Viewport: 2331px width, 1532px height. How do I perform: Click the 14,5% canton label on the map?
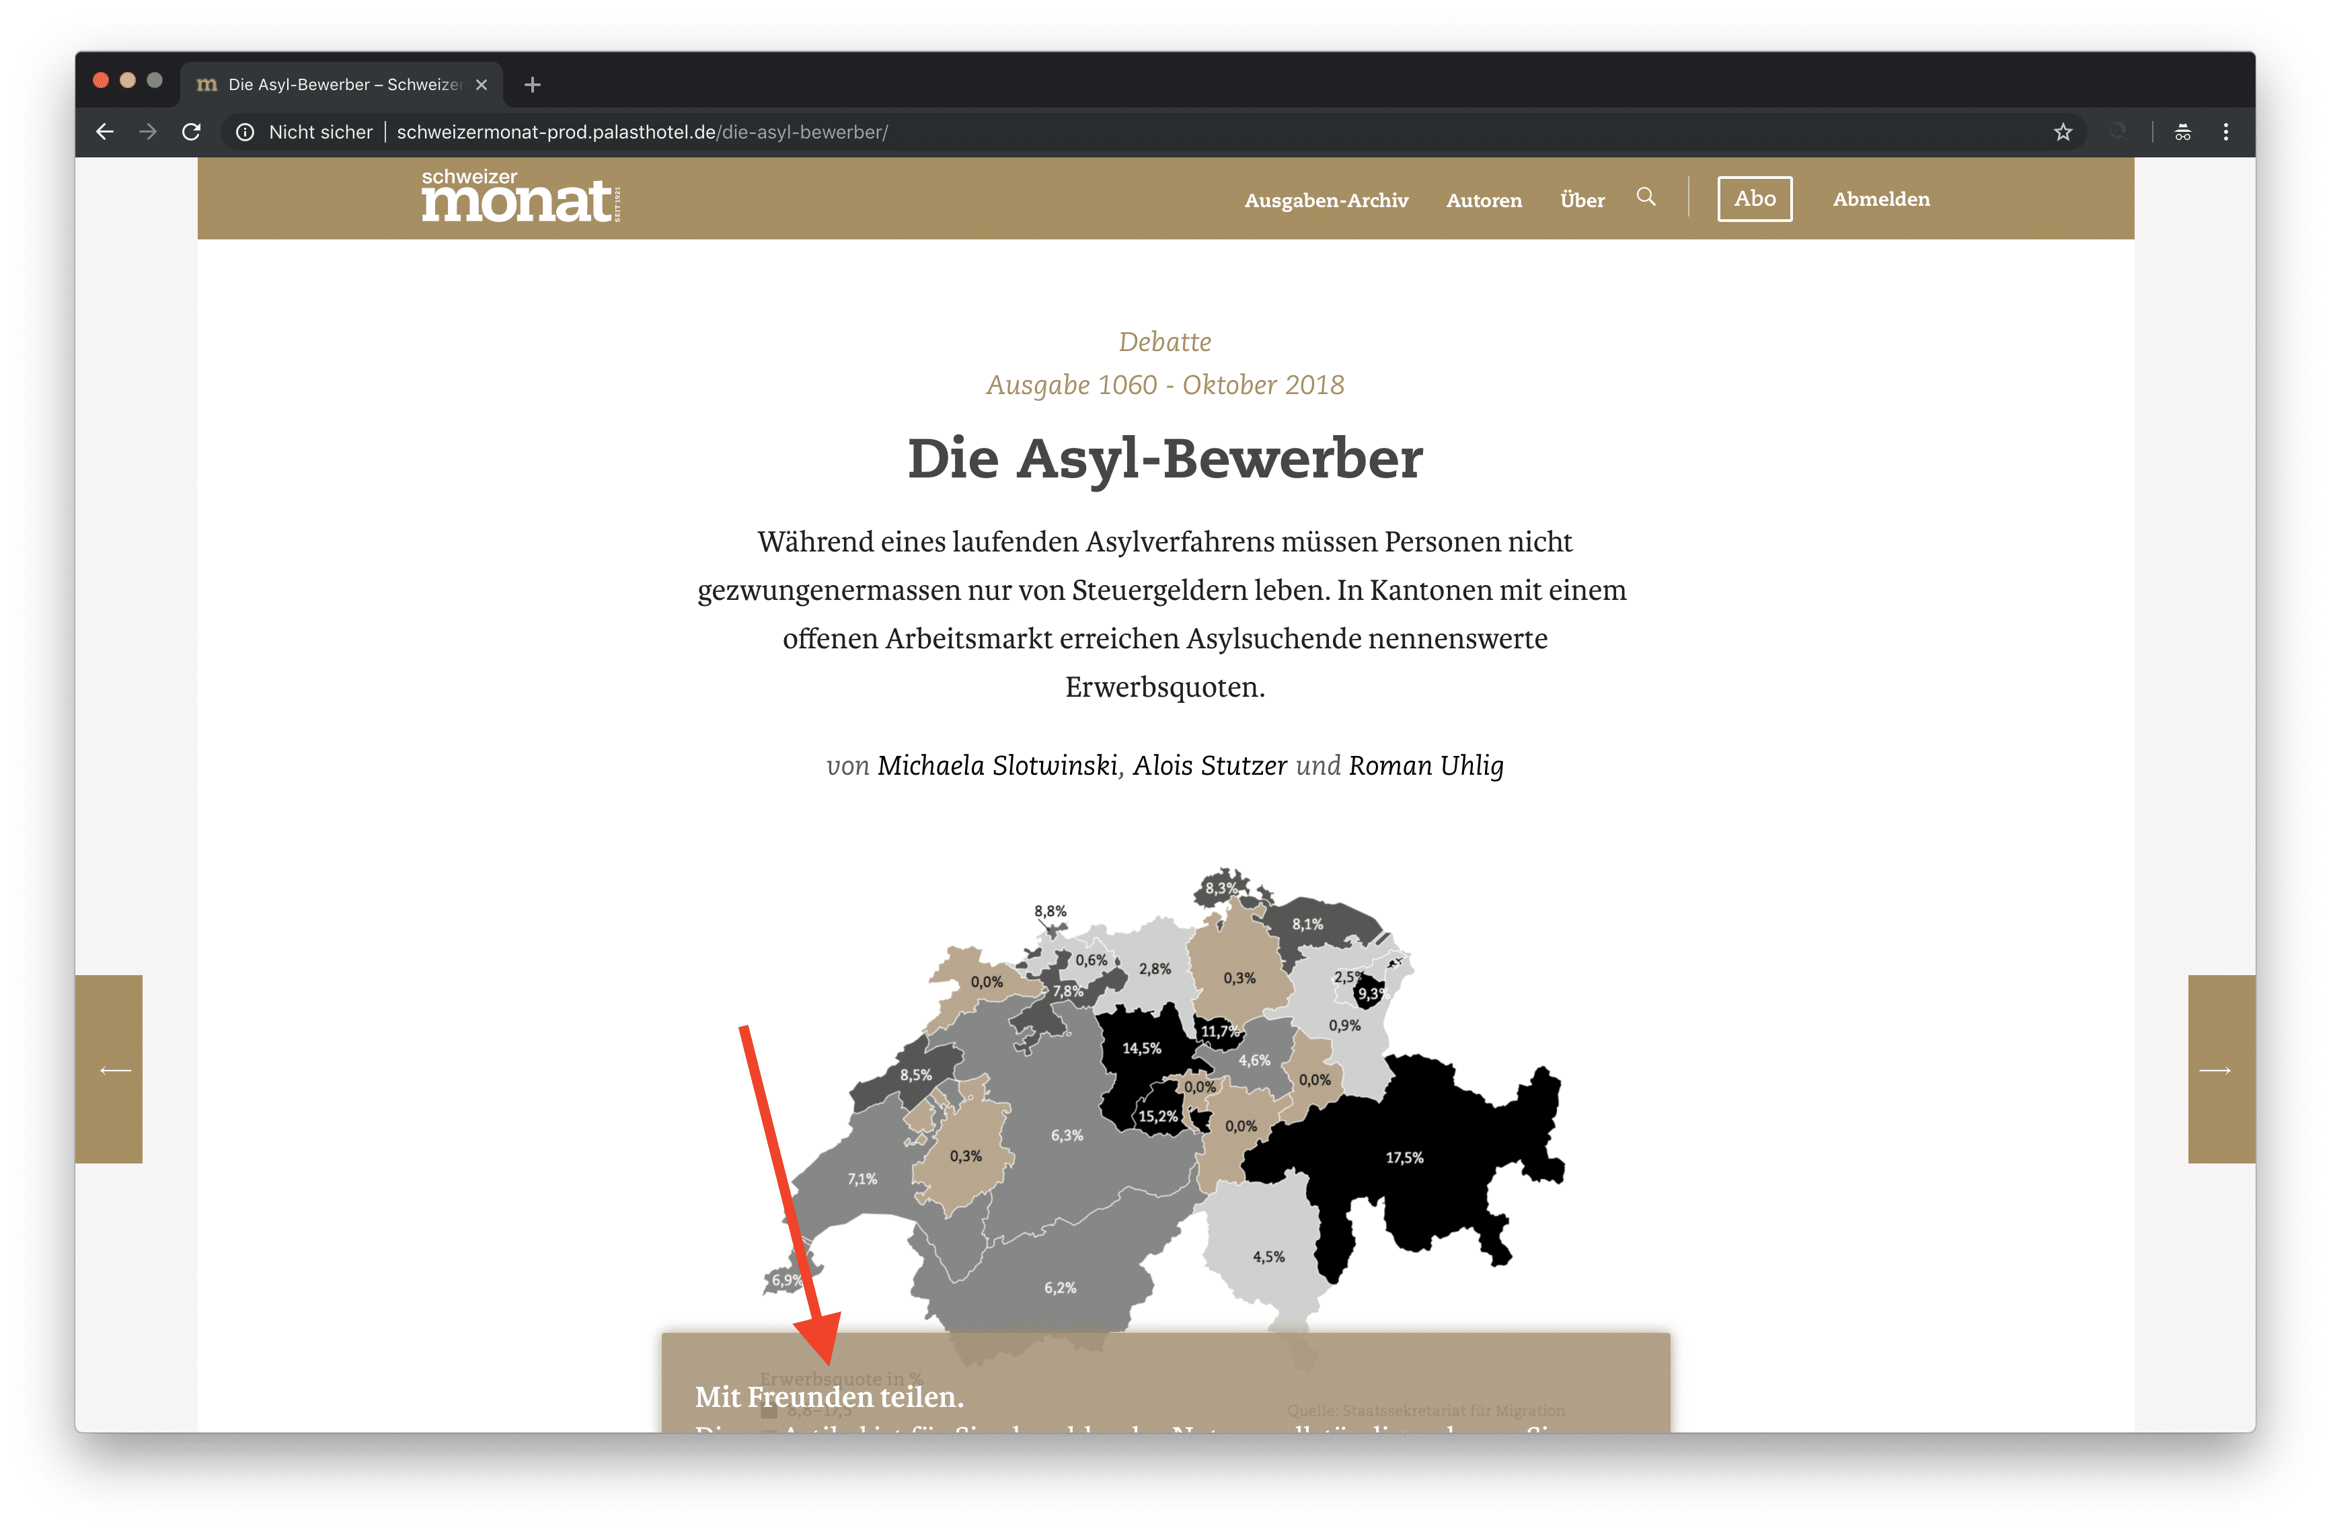[1142, 1049]
